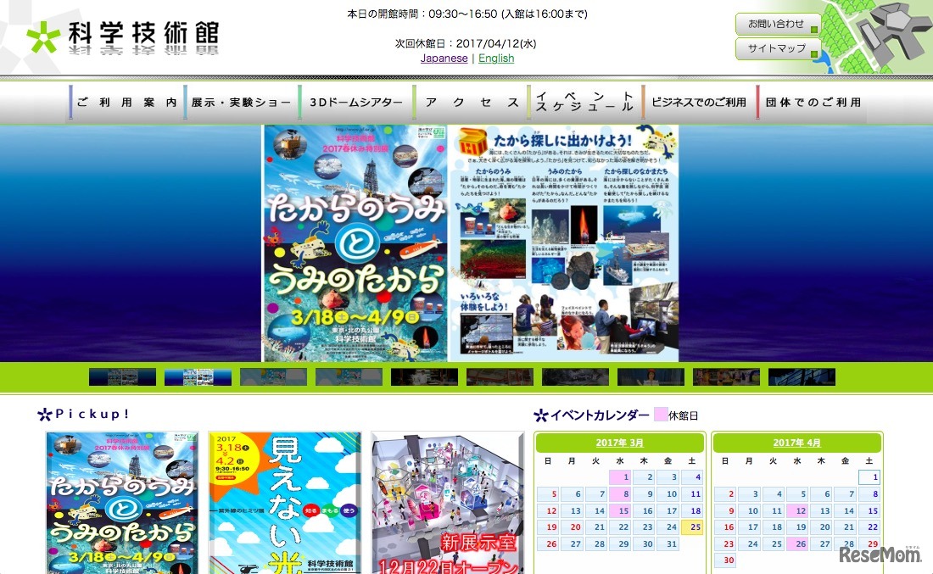Select the eighth slideshow thumbnail
933x574 pixels.
click(651, 377)
